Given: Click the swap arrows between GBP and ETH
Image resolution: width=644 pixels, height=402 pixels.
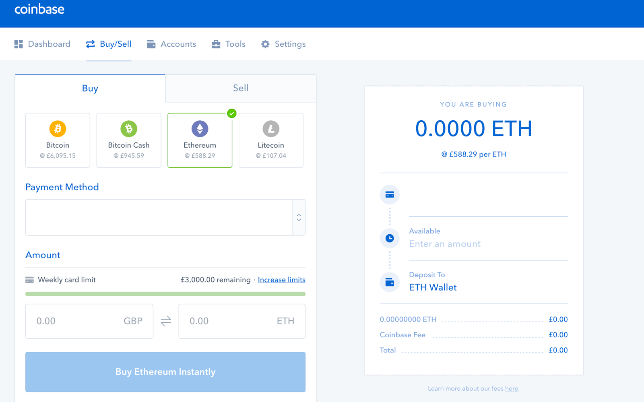Looking at the screenshot, I should [x=166, y=321].
